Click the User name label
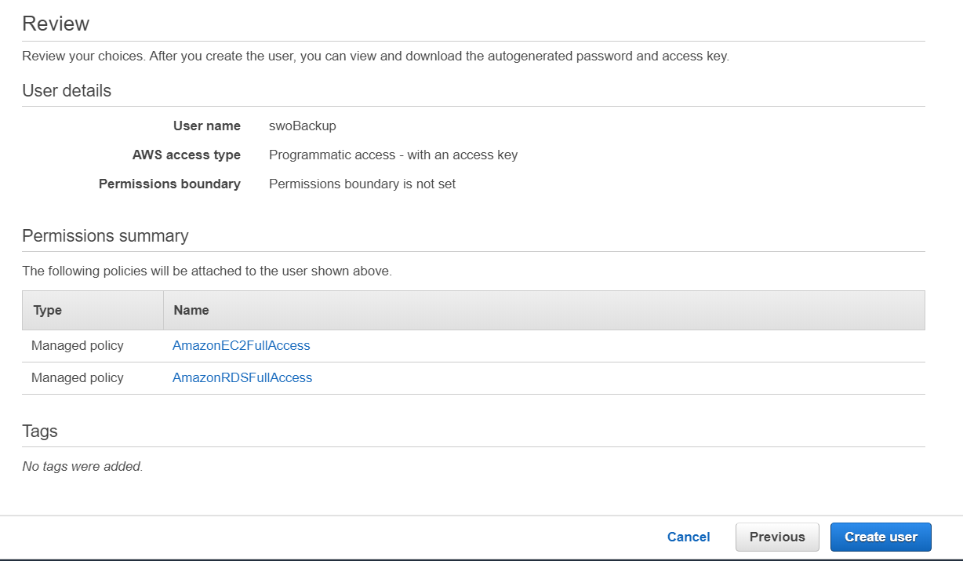 [206, 126]
